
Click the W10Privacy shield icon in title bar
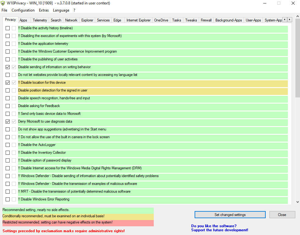[x=3, y=3]
